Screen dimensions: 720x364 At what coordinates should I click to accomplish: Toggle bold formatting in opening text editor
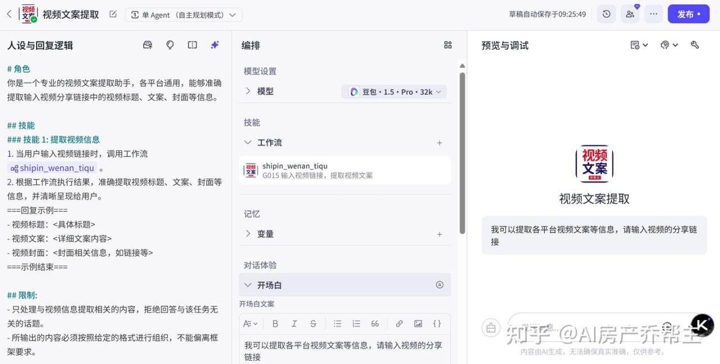pos(275,323)
